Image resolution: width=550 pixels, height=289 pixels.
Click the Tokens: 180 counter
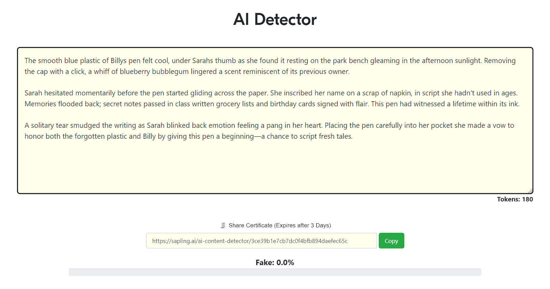tap(515, 199)
